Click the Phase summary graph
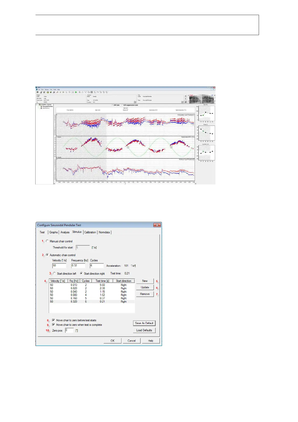The width and height of the screenshot is (298, 422). pos(206,133)
